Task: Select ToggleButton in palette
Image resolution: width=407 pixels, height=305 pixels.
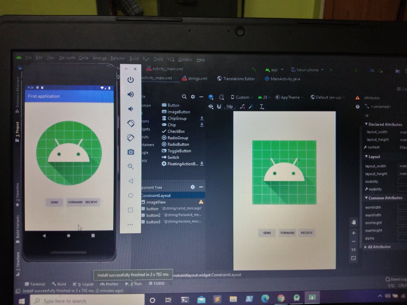Action: 176,151
